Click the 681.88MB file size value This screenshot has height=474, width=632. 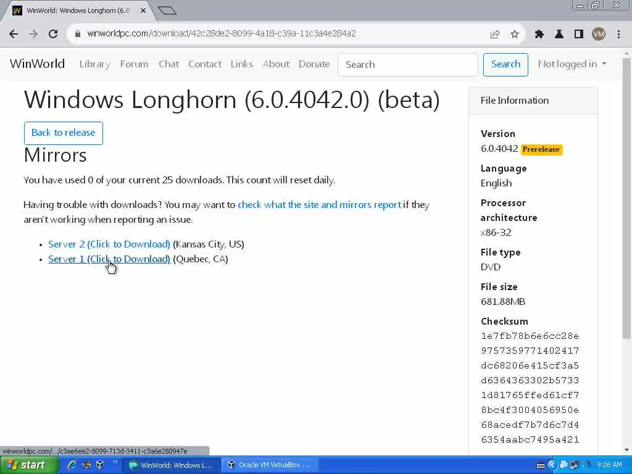(503, 302)
